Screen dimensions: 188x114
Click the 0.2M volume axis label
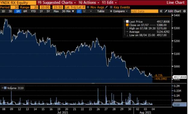click(177, 86)
